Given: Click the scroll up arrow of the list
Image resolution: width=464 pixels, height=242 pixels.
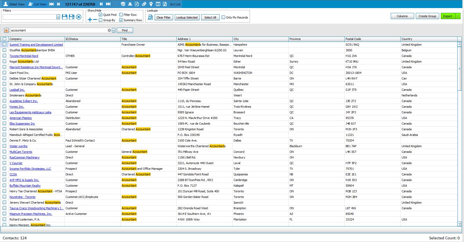Looking at the screenshot, I should point(459,44).
